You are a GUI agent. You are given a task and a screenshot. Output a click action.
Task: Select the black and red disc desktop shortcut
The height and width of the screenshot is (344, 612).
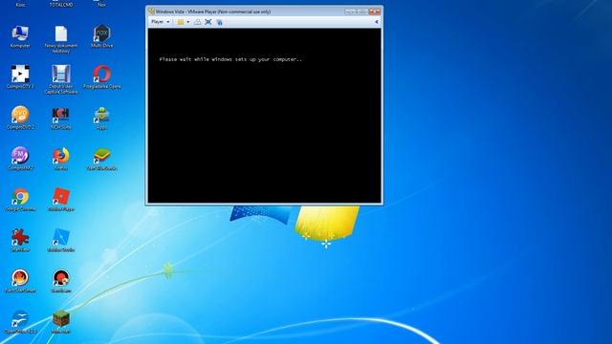coord(61,281)
